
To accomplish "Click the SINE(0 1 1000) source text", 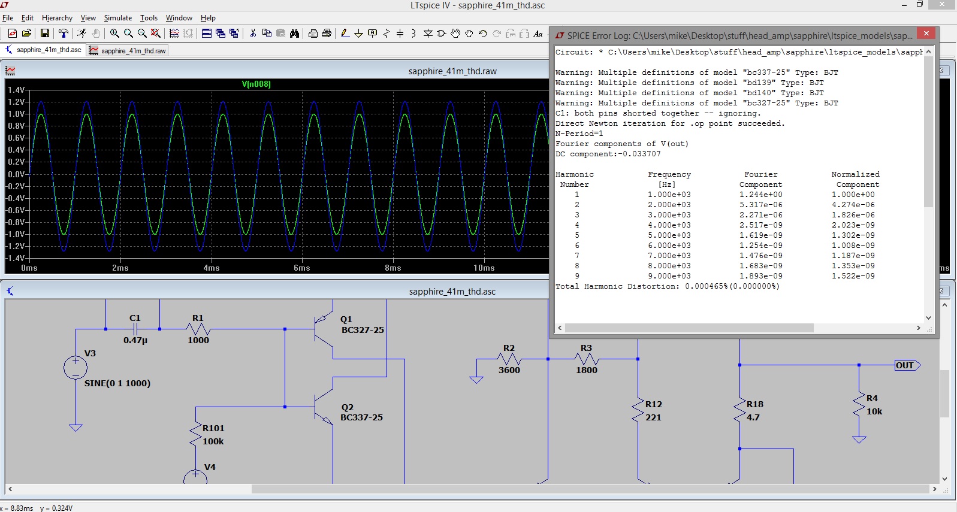I will [x=117, y=383].
